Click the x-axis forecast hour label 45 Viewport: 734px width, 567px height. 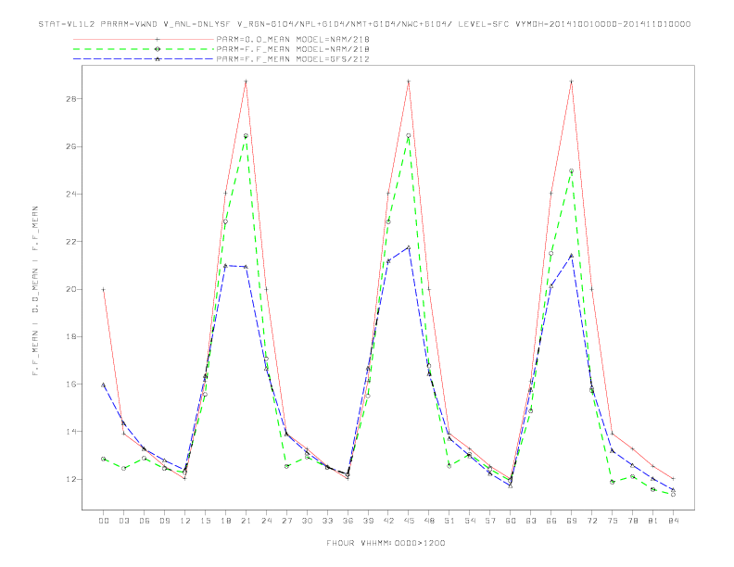coord(409,521)
